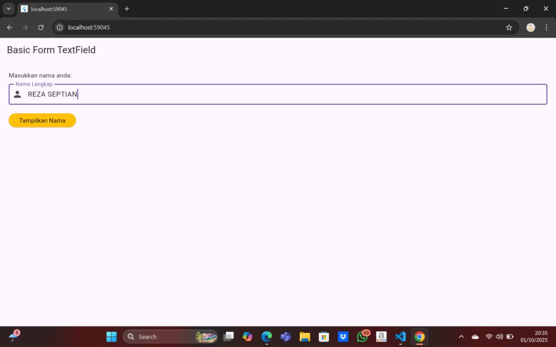The image size is (556, 347).
Task: Open a new tab with plus button
Action: [x=127, y=9]
